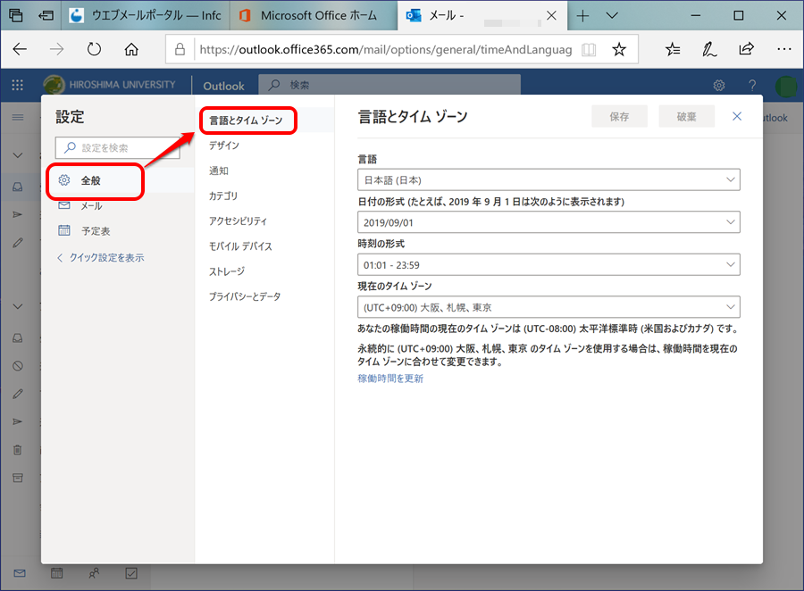This screenshot has height=591, width=804.
Task: Click the add notes pen in browser toolbar
Action: (709, 49)
